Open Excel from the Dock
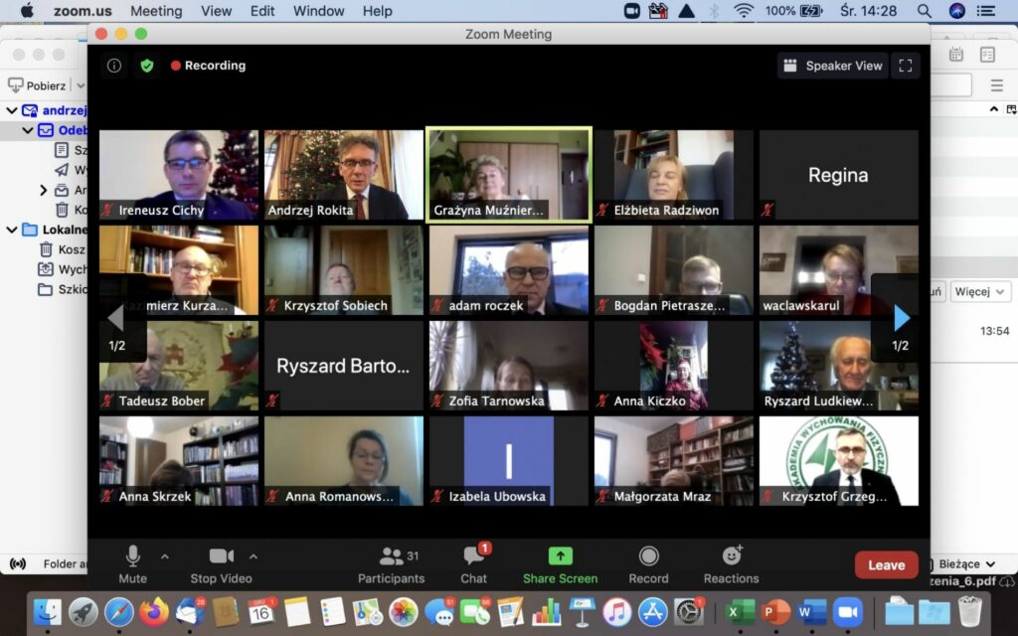Viewport: 1018px width, 636px height. [x=740, y=612]
